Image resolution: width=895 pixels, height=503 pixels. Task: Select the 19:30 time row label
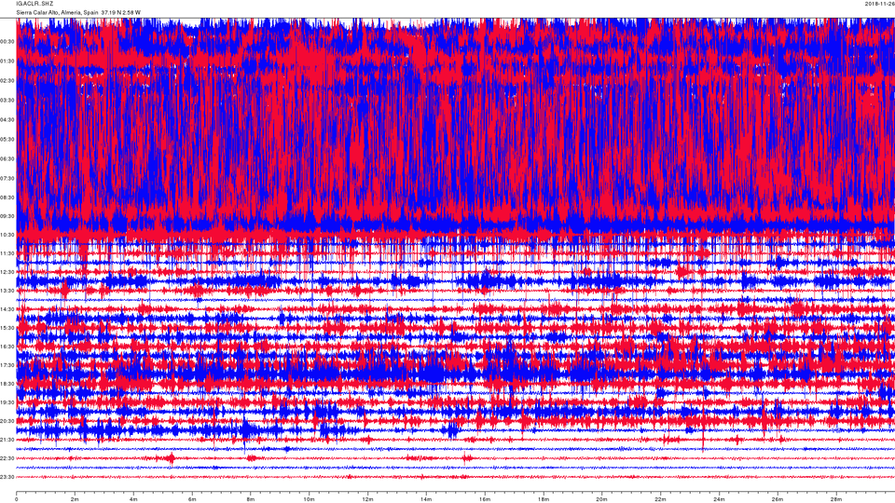tap(7, 402)
